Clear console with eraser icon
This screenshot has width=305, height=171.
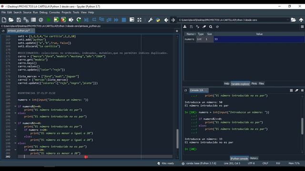[x=296, y=90]
